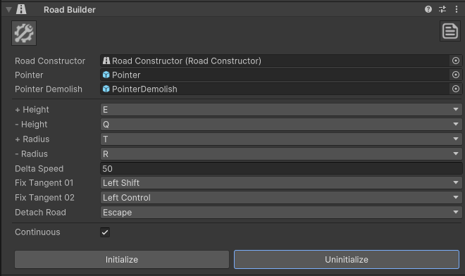Open the Detach Road key dropdown

pos(281,212)
